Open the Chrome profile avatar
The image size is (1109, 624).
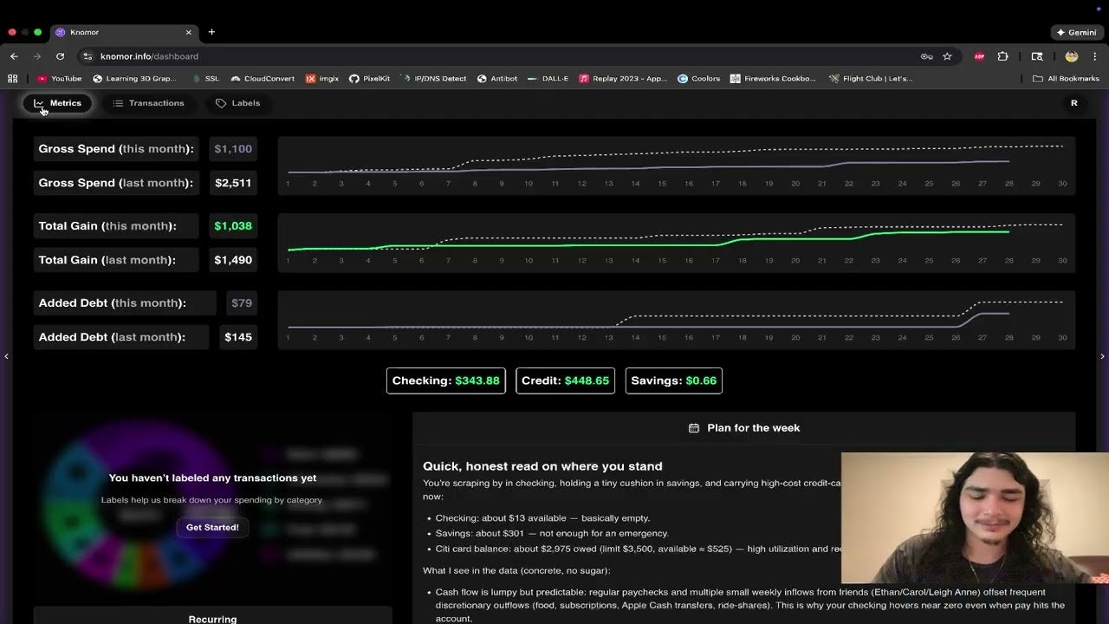(x=1072, y=56)
